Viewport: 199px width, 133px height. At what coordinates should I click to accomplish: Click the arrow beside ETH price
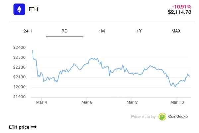tap(33, 127)
